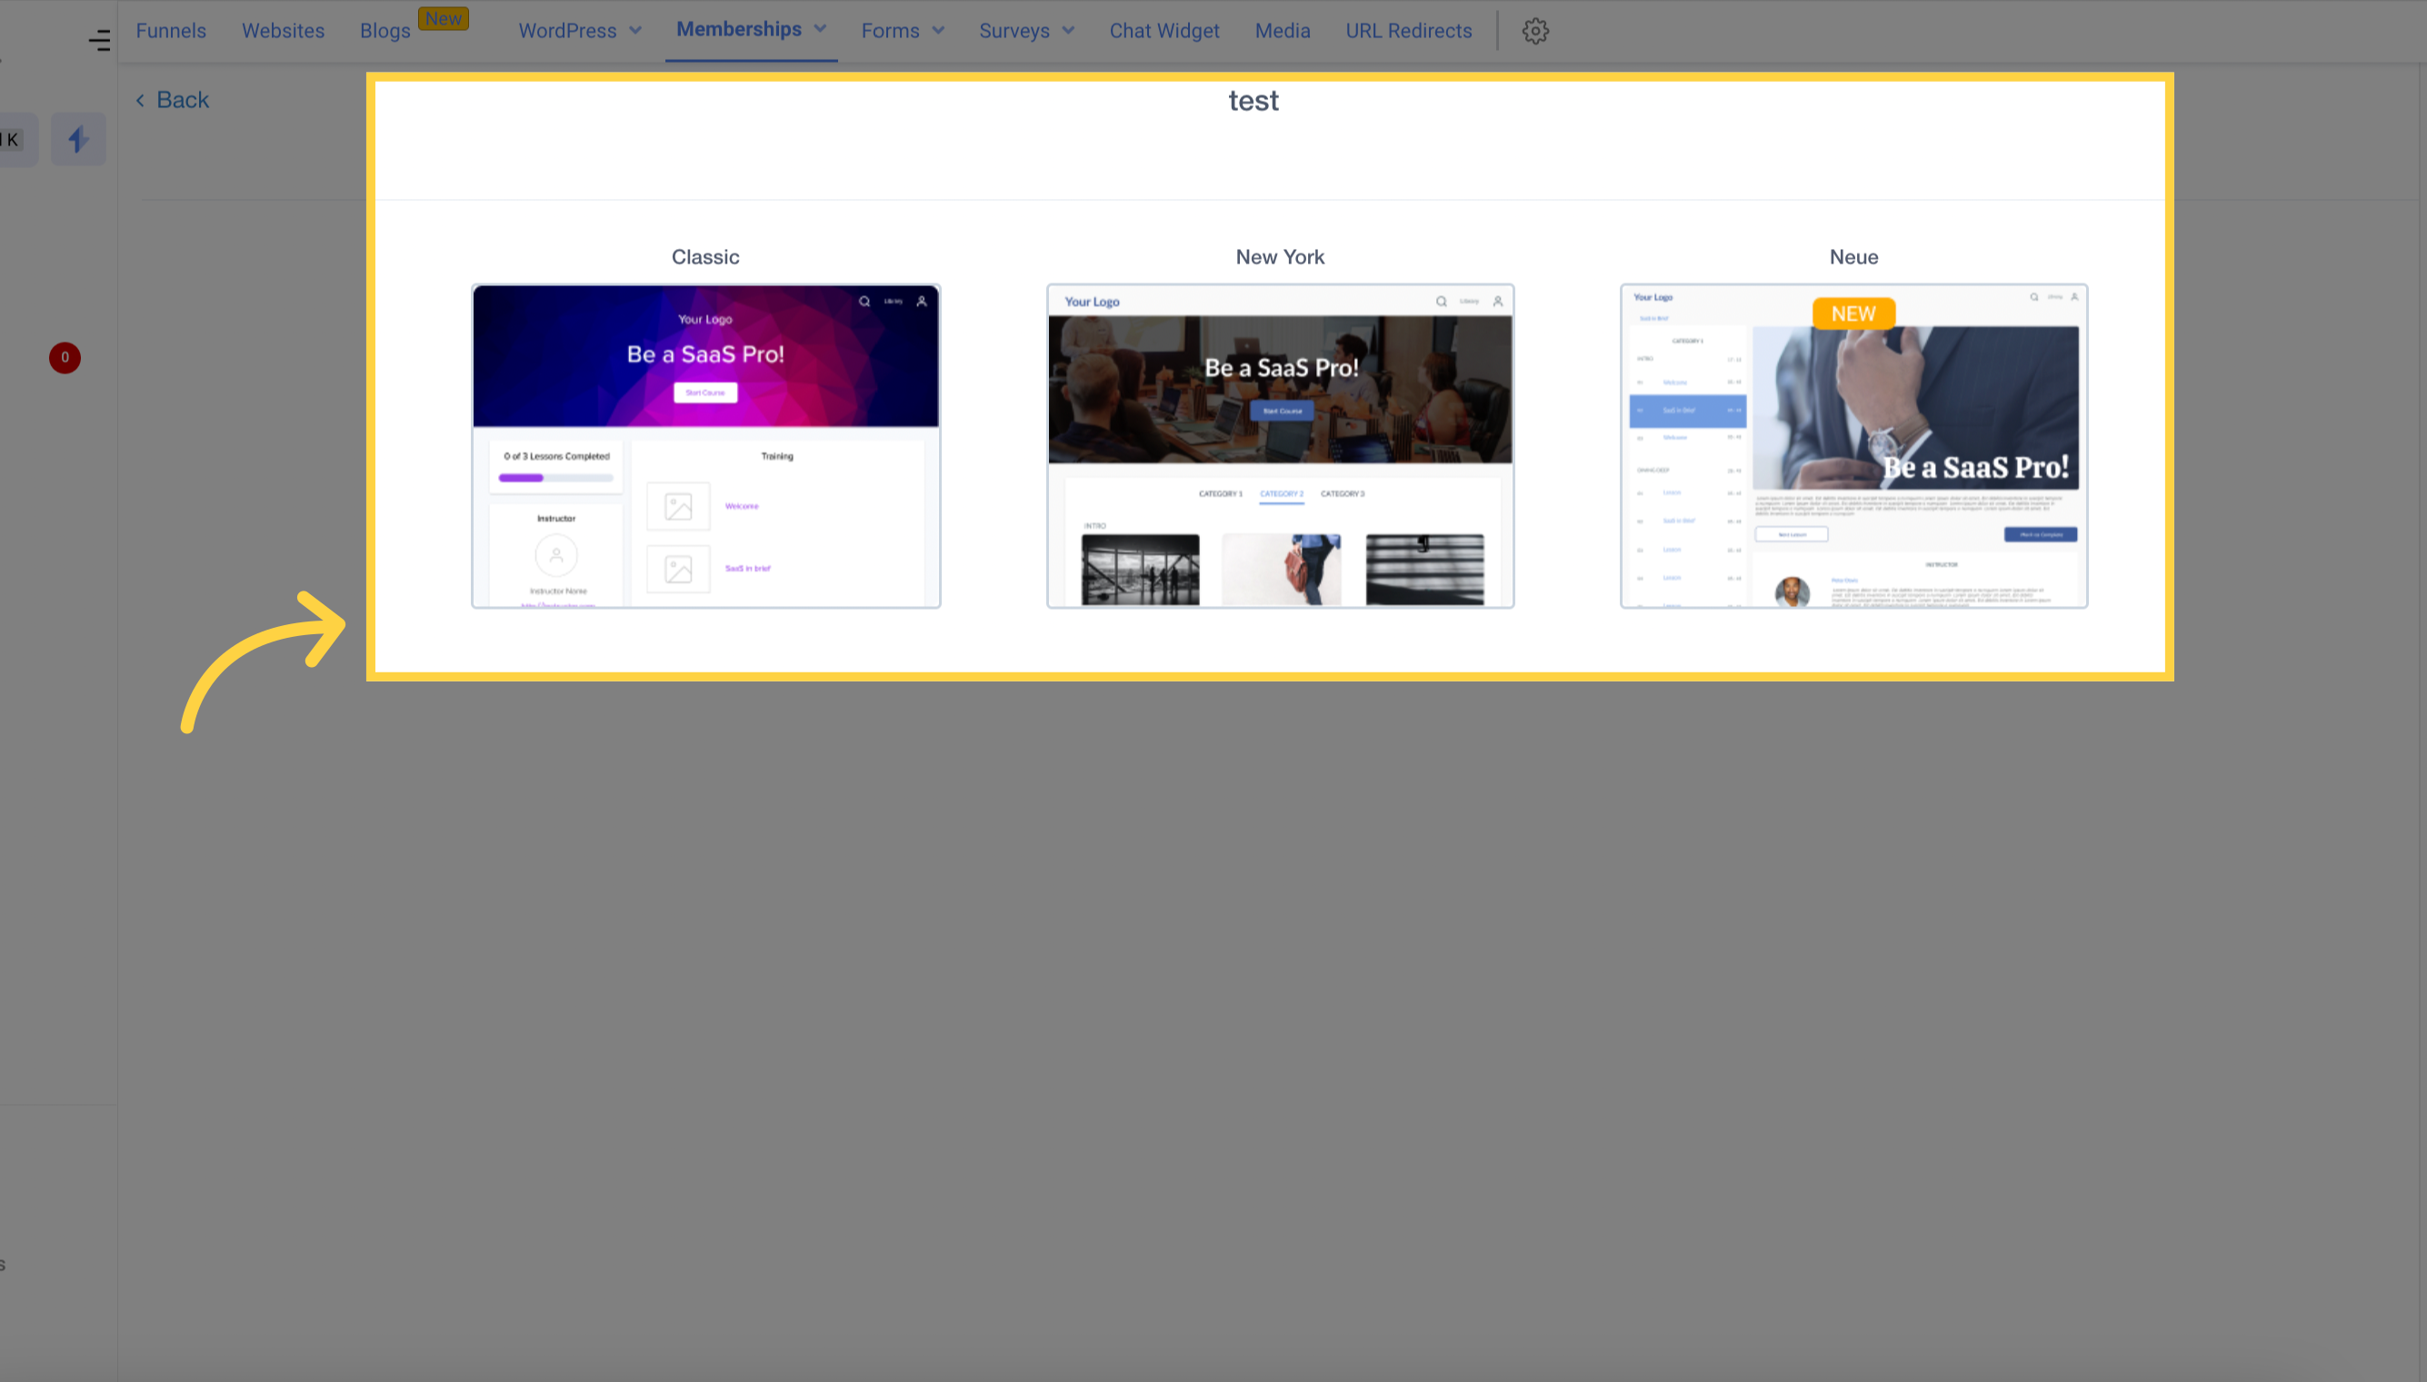Select the Neue theme thumbnail
Viewport: 2427px width, 1382px height.
tap(1853, 446)
